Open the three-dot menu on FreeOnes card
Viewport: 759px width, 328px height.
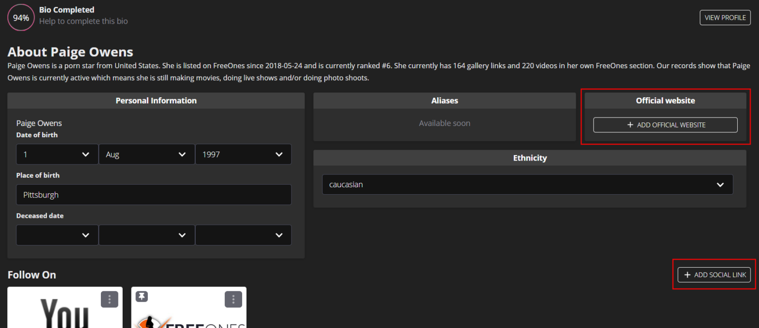pos(233,299)
